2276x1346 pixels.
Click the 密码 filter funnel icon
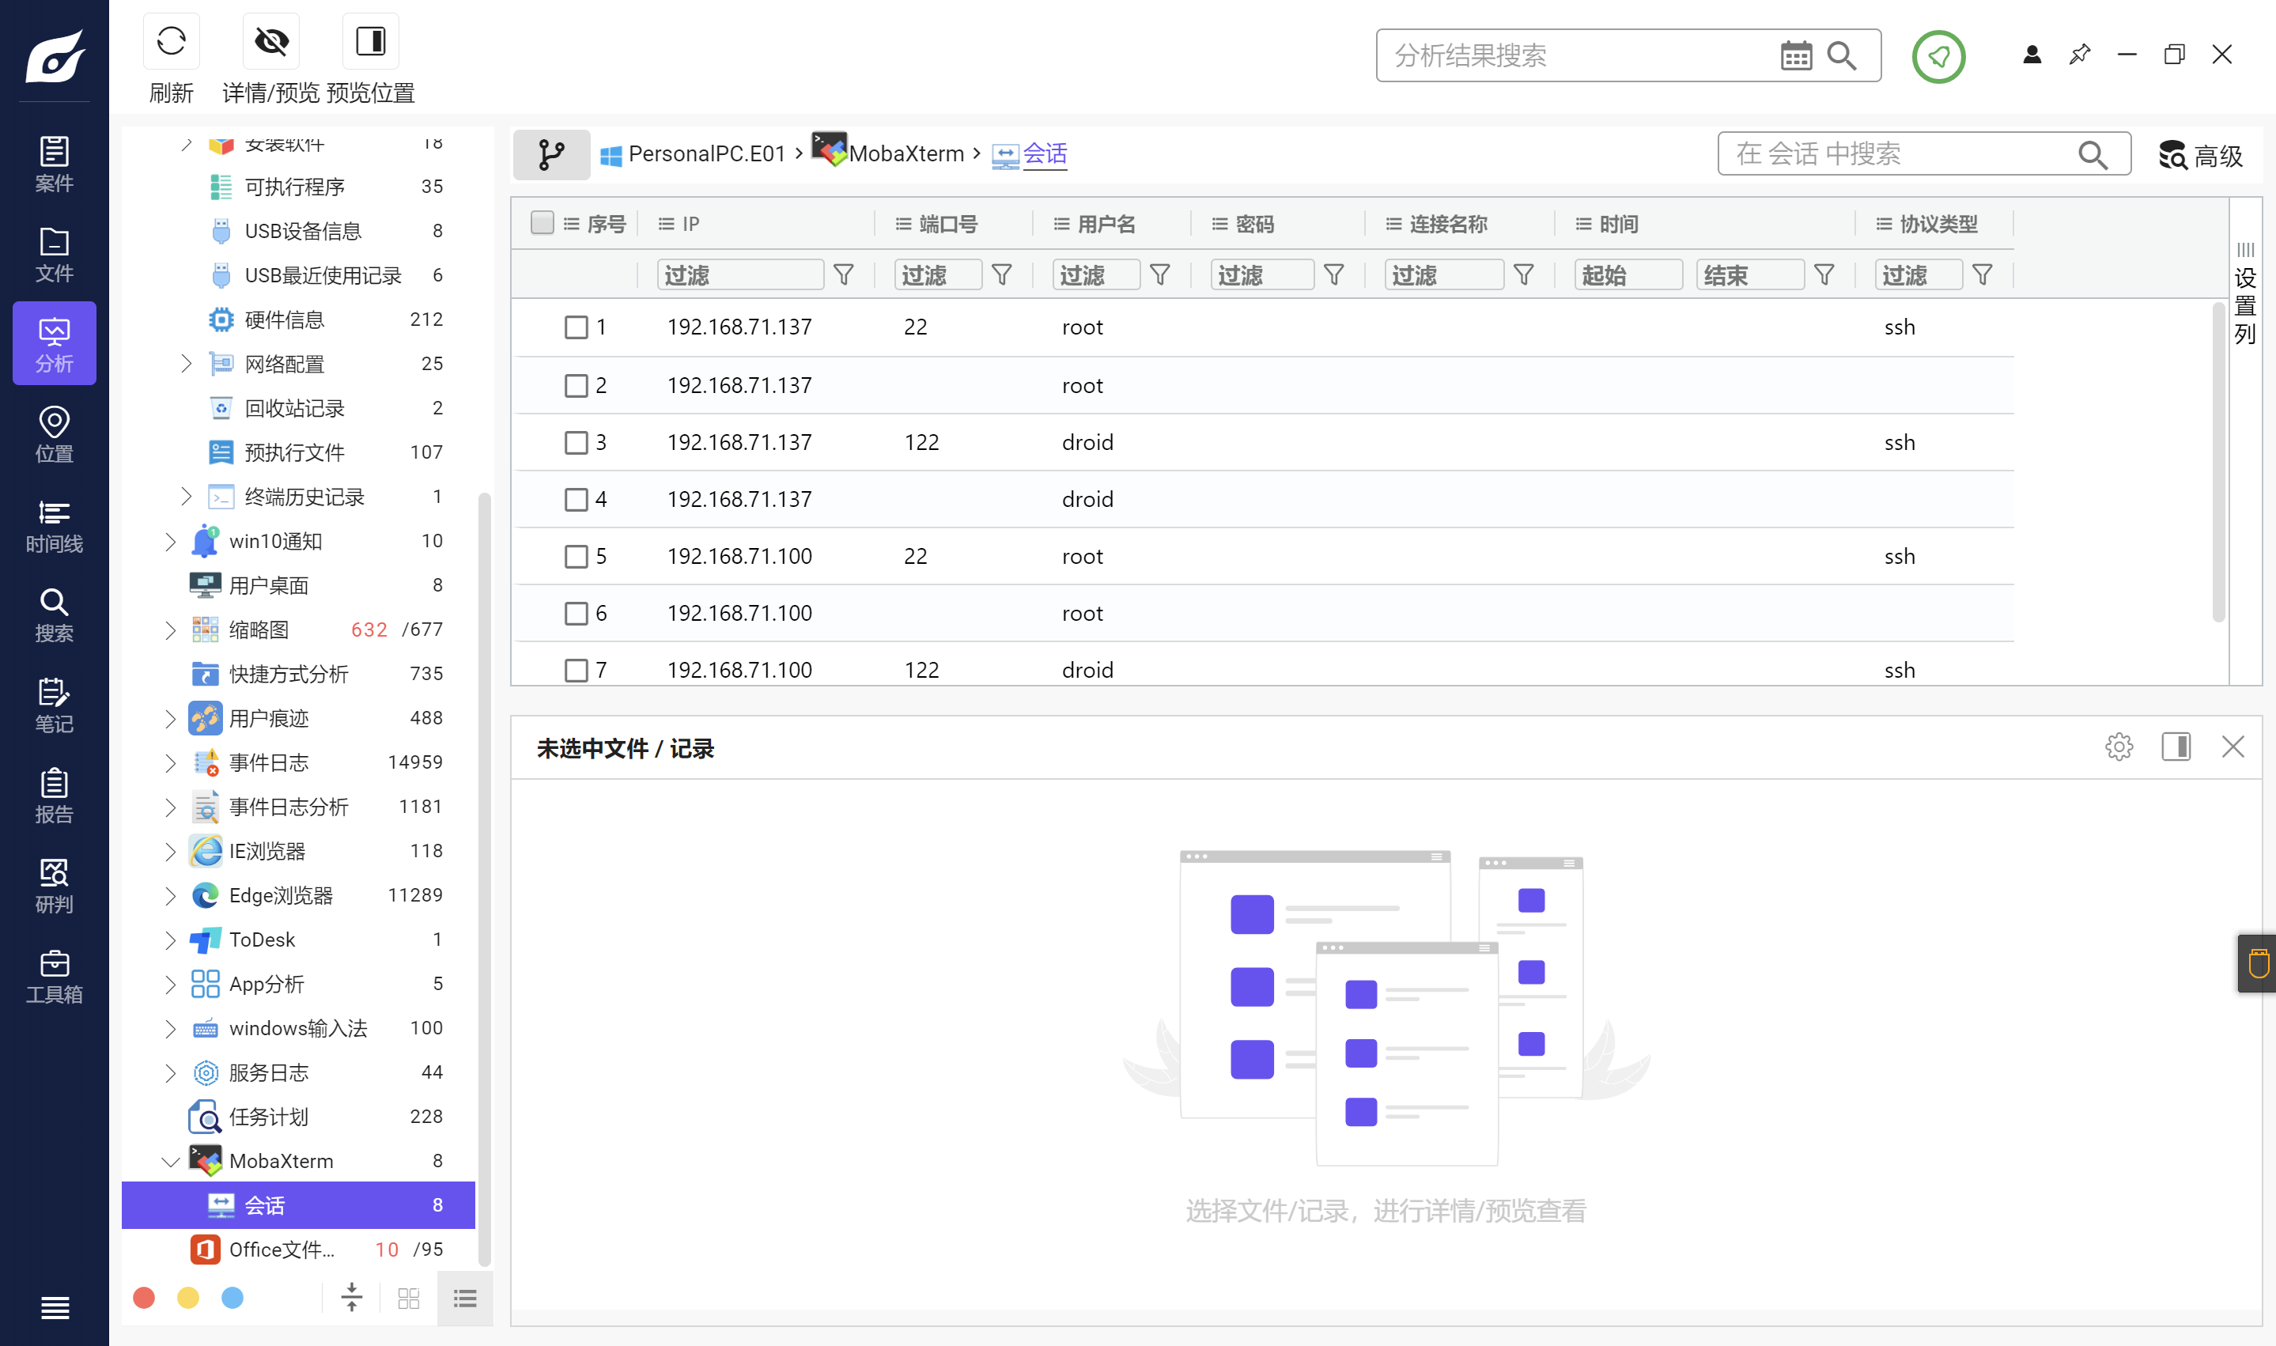(x=1334, y=275)
